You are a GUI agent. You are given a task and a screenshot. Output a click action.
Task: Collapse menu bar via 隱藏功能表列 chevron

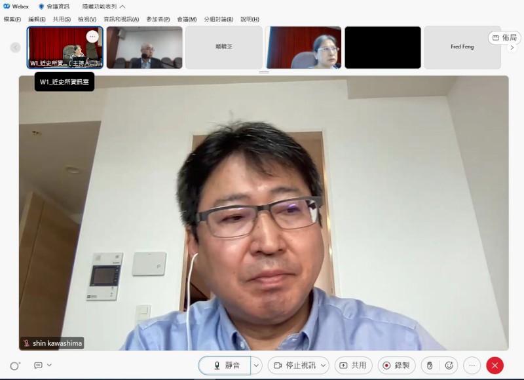tap(122, 7)
